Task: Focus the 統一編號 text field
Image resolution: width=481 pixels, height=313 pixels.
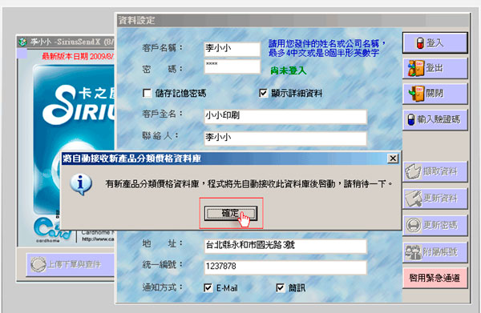Action: tap(285, 267)
